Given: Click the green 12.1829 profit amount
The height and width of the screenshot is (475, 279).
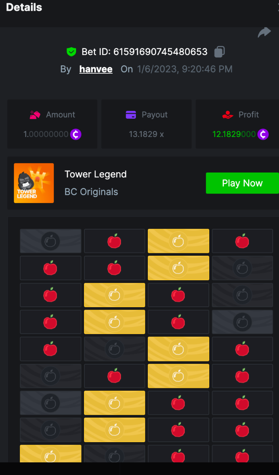Looking at the screenshot, I should (234, 134).
